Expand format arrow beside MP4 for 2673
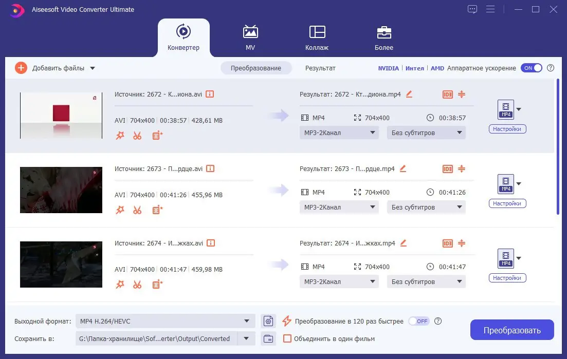This screenshot has height=359, width=567. [x=519, y=183]
